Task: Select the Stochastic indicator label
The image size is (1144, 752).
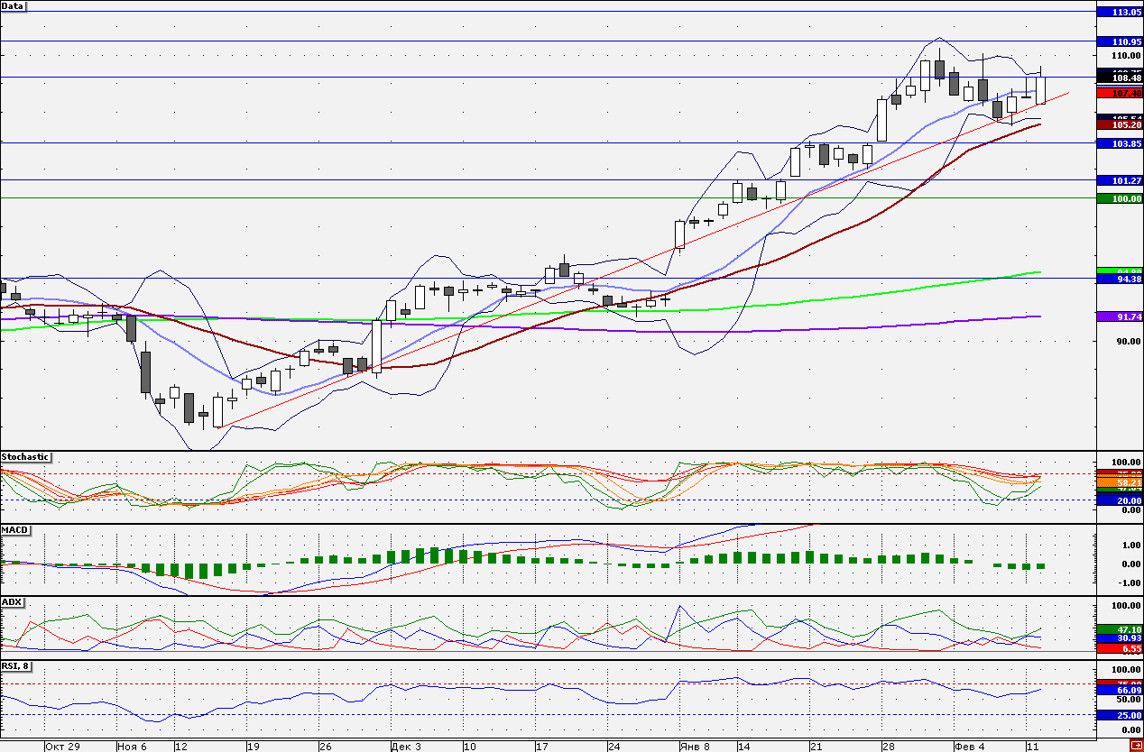Action: (25, 457)
